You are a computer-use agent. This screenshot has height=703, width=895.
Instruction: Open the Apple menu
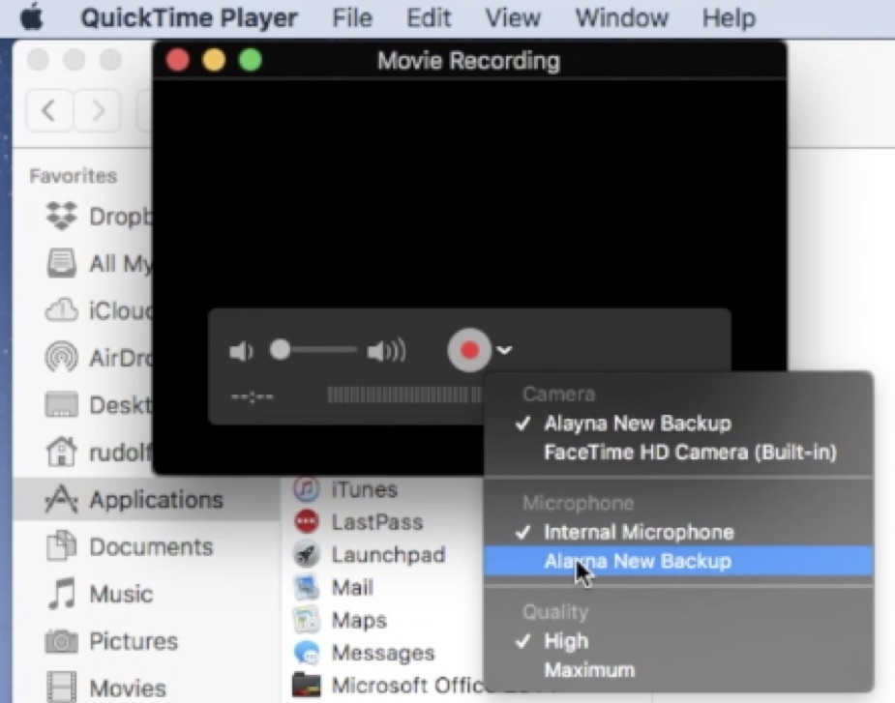click(32, 17)
